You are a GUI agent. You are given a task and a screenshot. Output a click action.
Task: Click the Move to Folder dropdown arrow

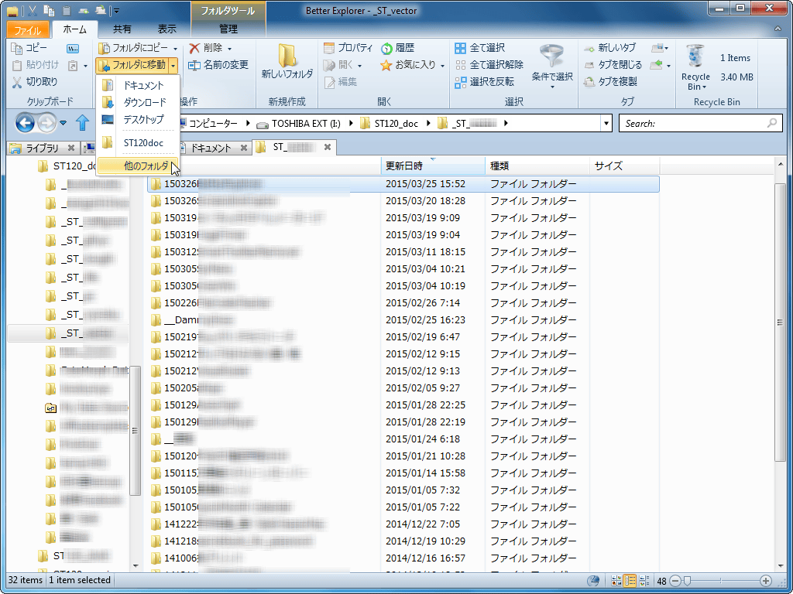(173, 65)
